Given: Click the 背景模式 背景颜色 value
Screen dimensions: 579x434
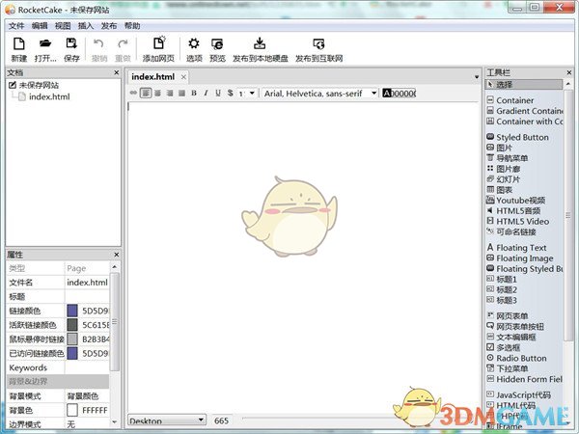Looking at the screenshot, I should tap(87, 396).
